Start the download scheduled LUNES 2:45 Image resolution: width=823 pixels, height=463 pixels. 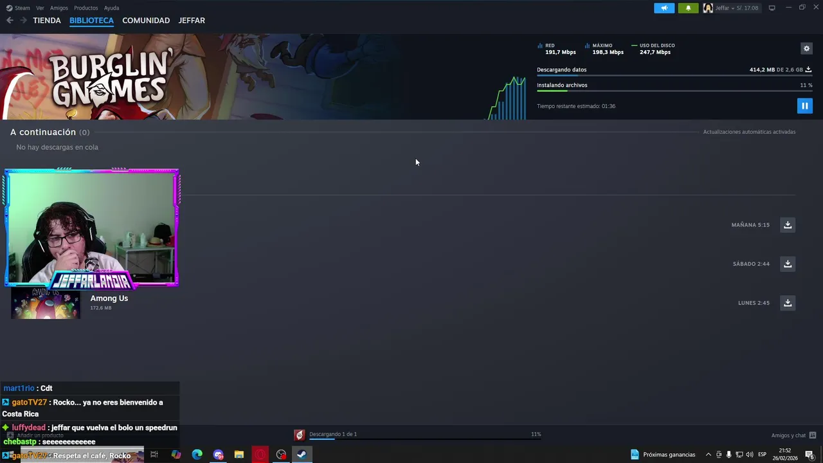pos(788,303)
